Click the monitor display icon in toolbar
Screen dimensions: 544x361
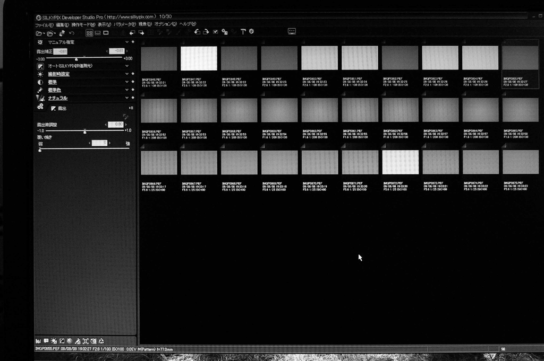coord(292,31)
